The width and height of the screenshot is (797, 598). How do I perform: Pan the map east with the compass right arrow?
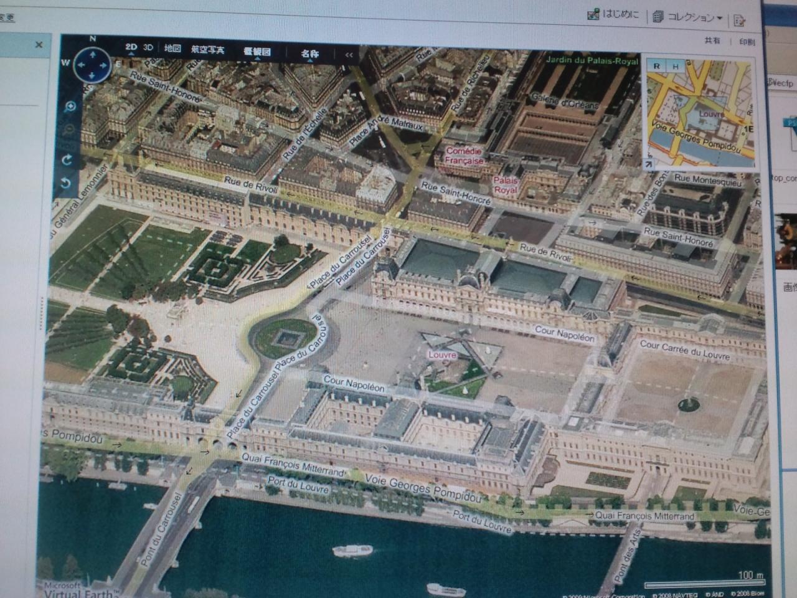click(103, 65)
